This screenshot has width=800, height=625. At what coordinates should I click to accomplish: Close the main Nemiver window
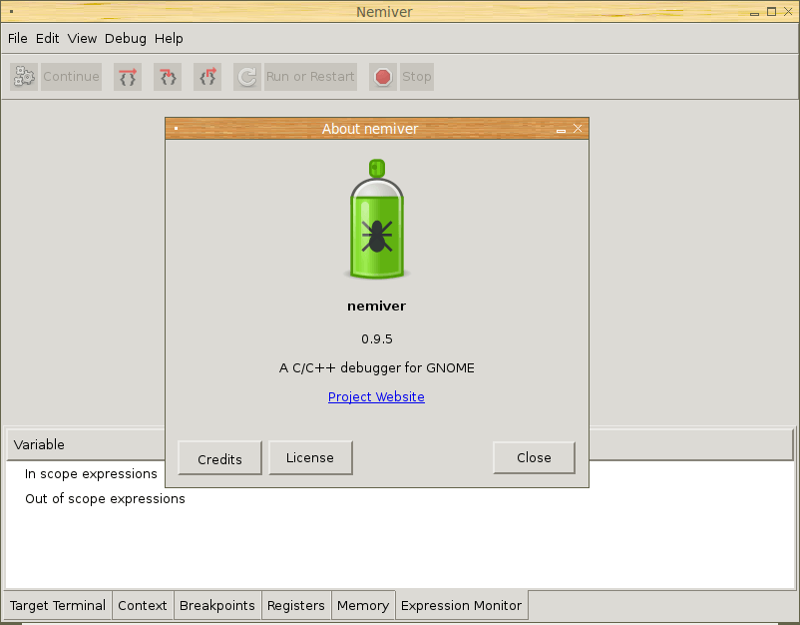[x=788, y=11]
